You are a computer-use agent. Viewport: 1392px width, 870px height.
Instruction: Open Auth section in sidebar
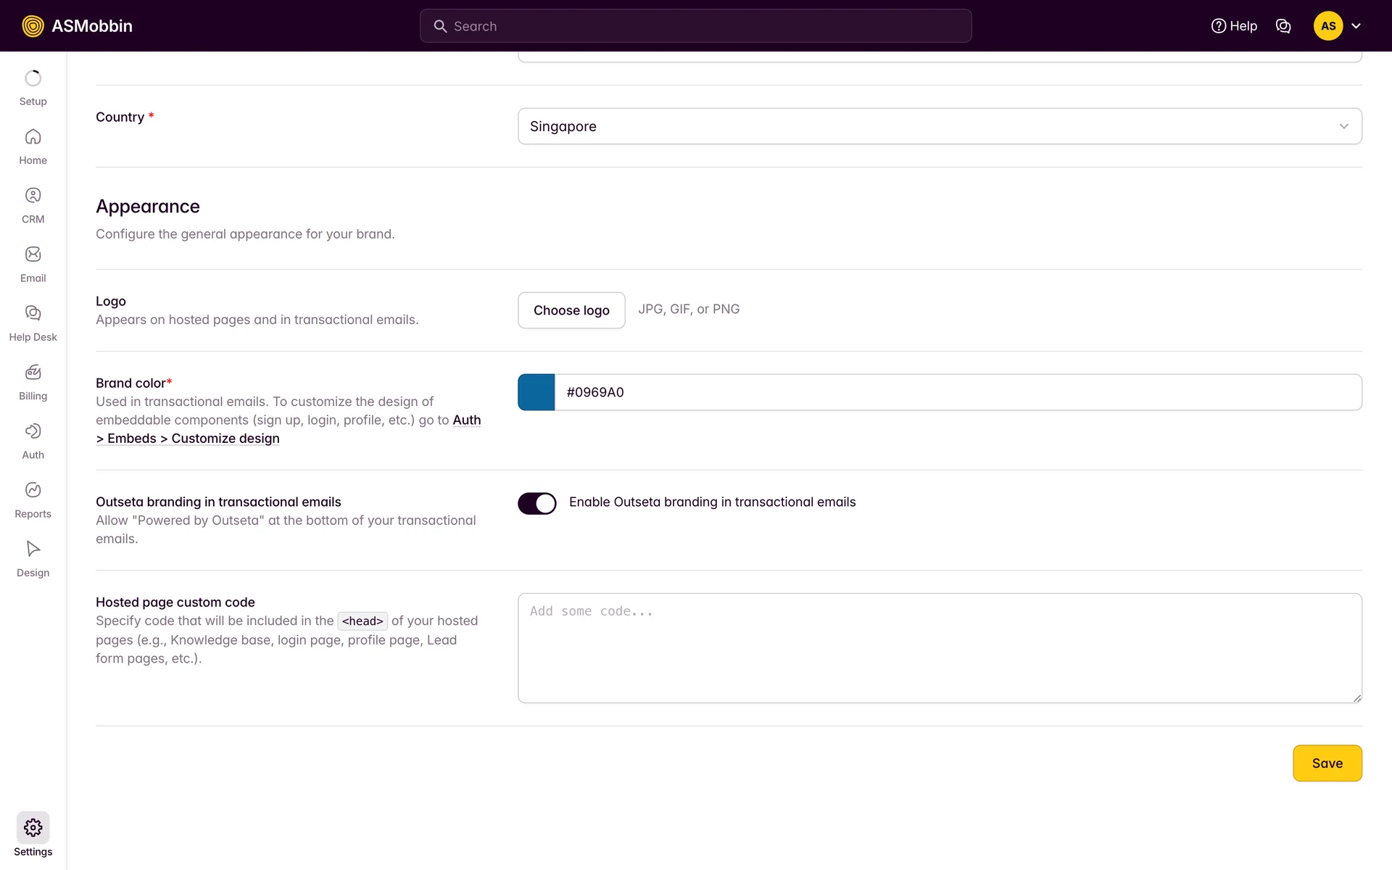[x=33, y=431]
